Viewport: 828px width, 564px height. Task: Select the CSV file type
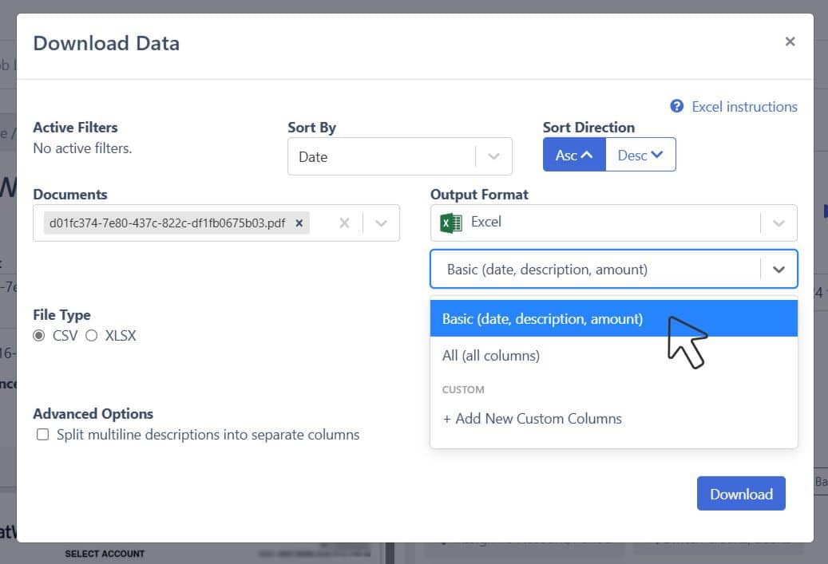39,336
